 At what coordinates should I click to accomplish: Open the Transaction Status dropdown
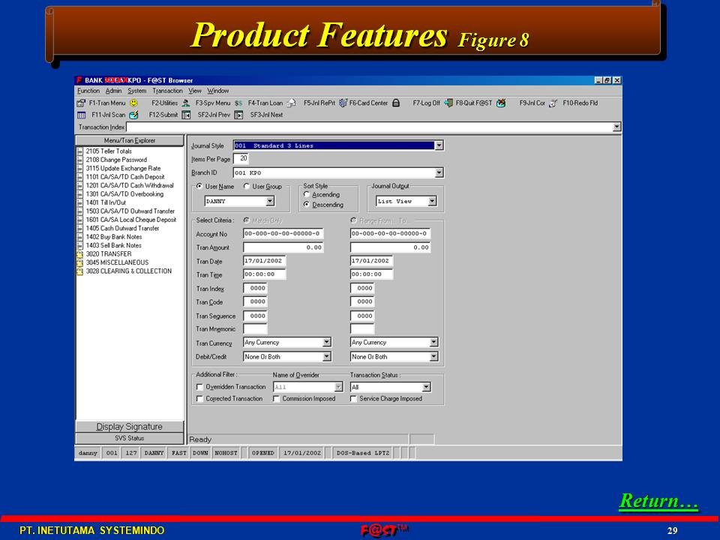[x=426, y=387]
